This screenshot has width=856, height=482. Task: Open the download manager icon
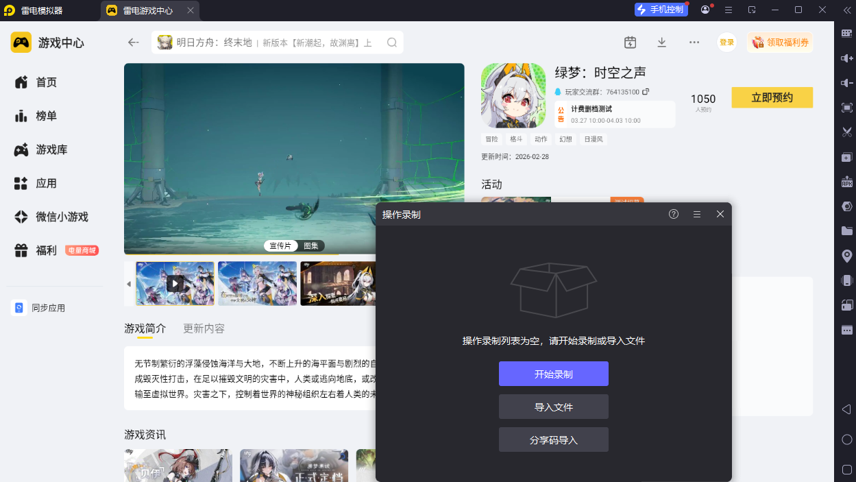pyautogui.click(x=661, y=43)
